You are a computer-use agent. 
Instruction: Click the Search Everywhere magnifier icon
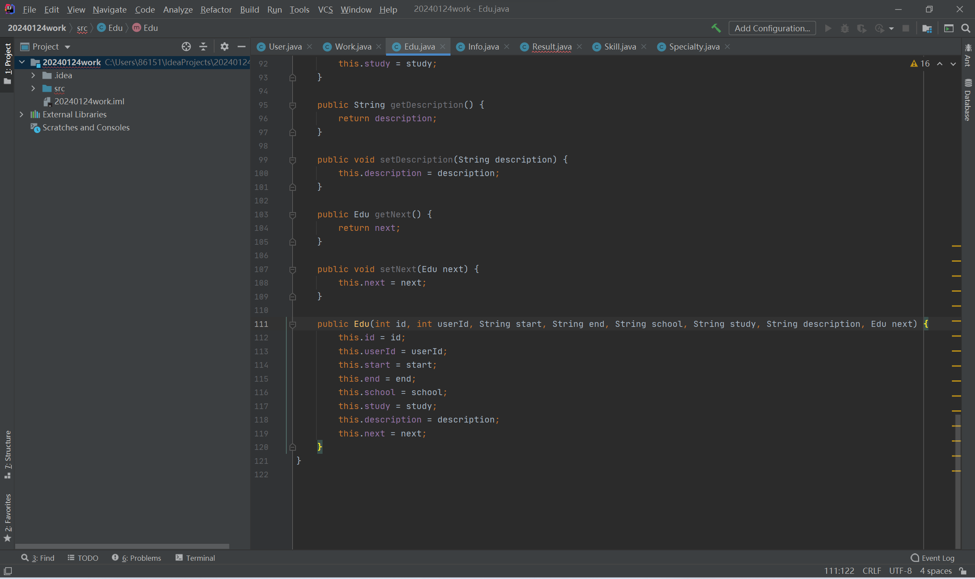(965, 28)
